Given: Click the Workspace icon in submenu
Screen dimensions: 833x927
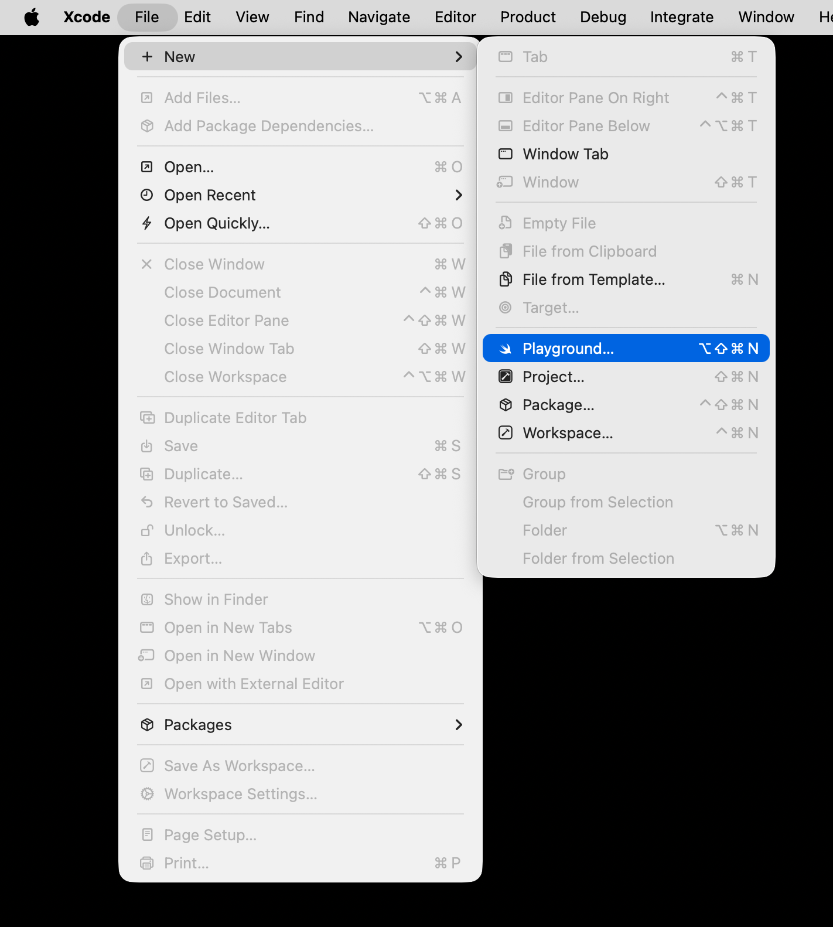Looking at the screenshot, I should 505,433.
